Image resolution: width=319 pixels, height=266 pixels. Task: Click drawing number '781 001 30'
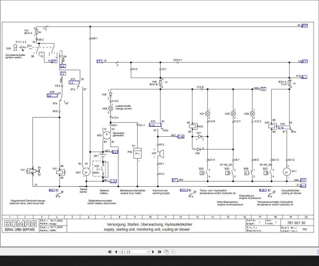tap(296, 223)
